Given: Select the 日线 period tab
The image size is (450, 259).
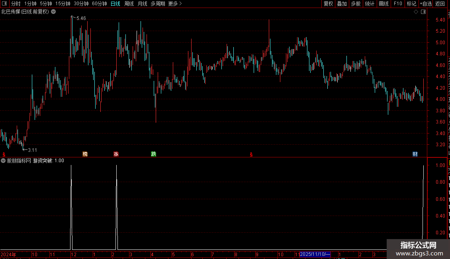Looking at the screenshot, I should tap(115, 4).
